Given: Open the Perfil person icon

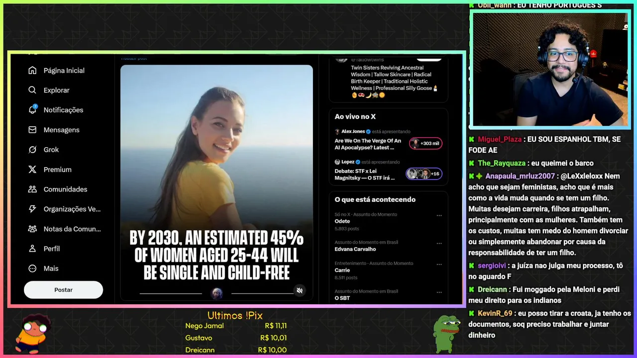Looking at the screenshot, I should click(x=32, y=249).
